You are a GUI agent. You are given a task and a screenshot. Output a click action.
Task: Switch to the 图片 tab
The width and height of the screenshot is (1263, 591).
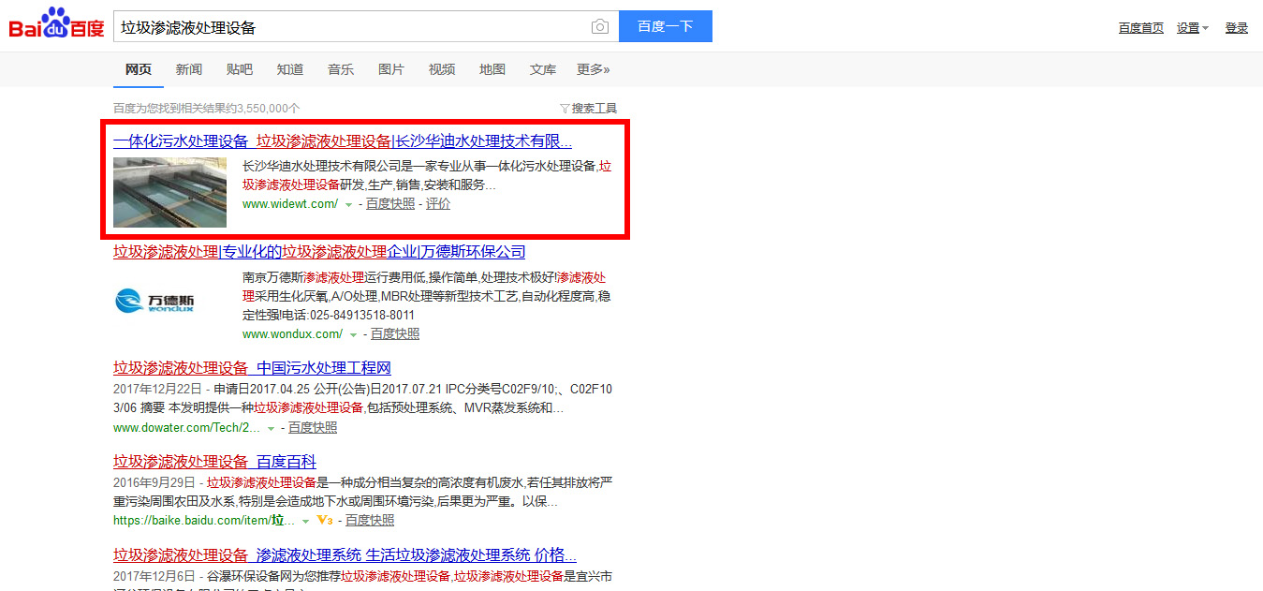[391, 69]
